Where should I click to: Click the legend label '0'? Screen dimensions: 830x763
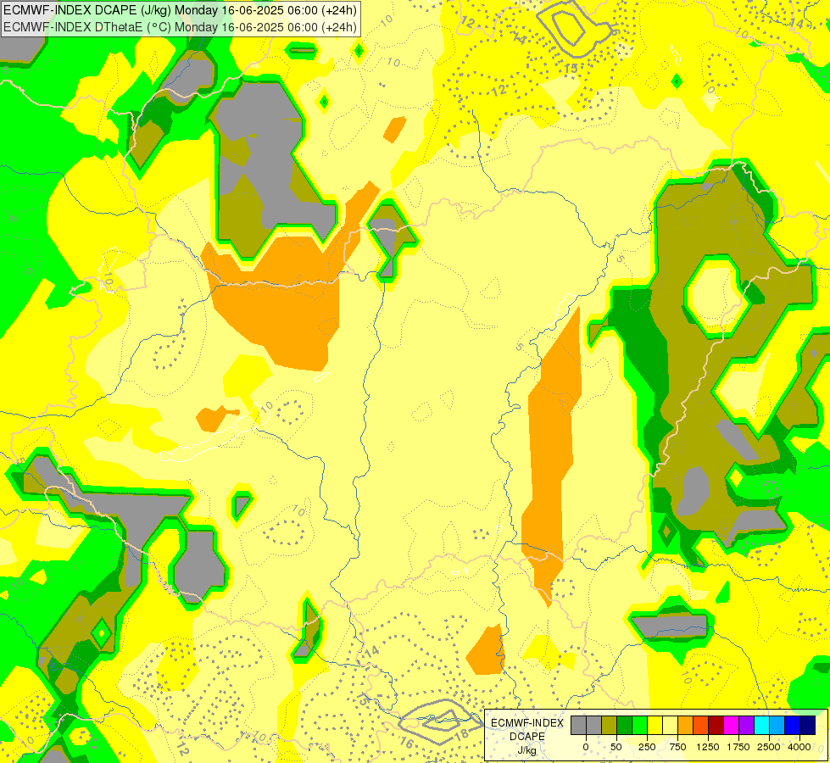[x=586, y=747]
